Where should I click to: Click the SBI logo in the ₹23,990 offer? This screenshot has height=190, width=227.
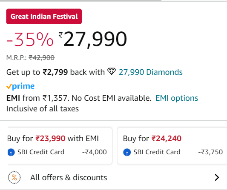pos(11,152)
